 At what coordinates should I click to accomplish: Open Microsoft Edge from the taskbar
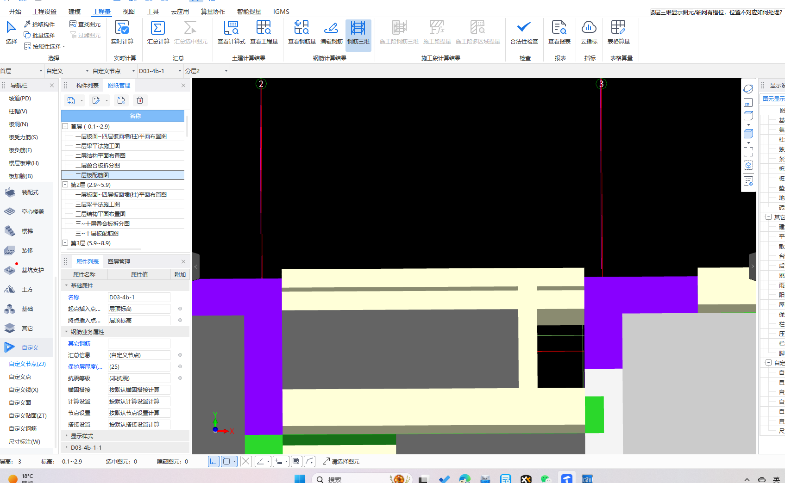465,479
